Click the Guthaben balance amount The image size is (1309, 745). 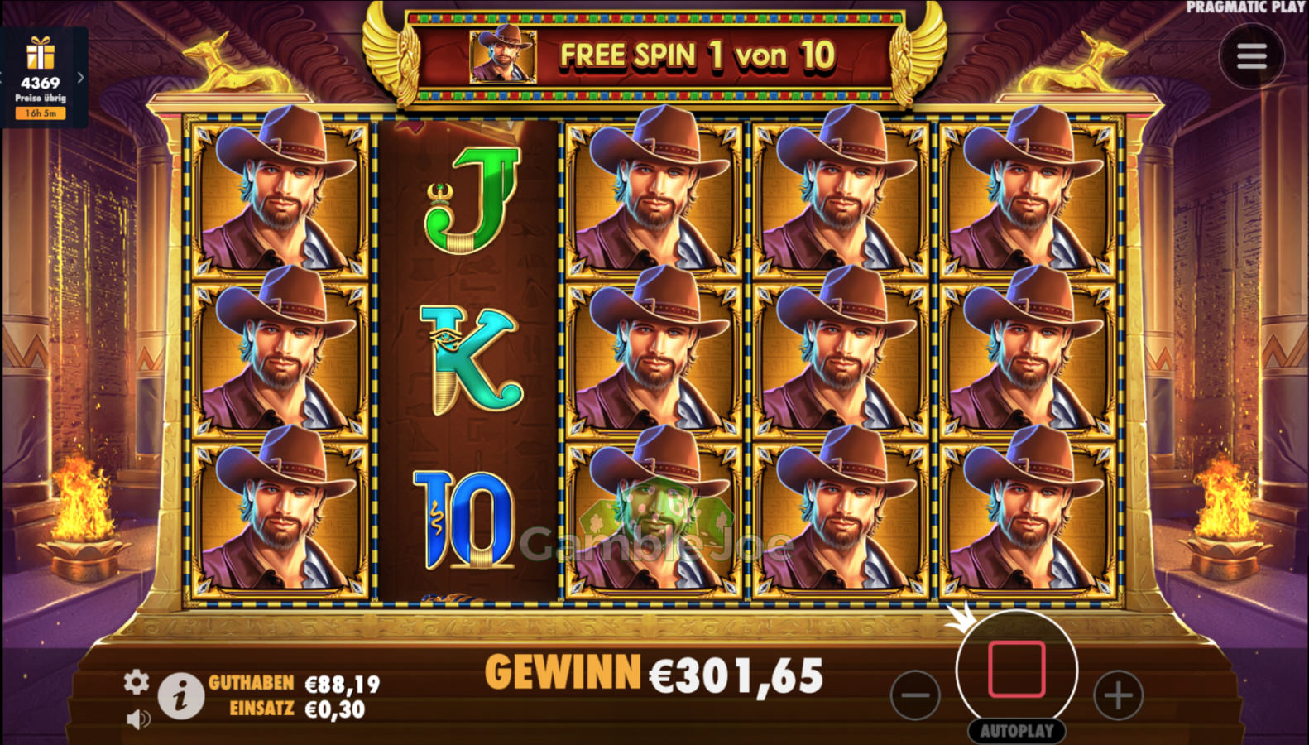tap(343, 684)
